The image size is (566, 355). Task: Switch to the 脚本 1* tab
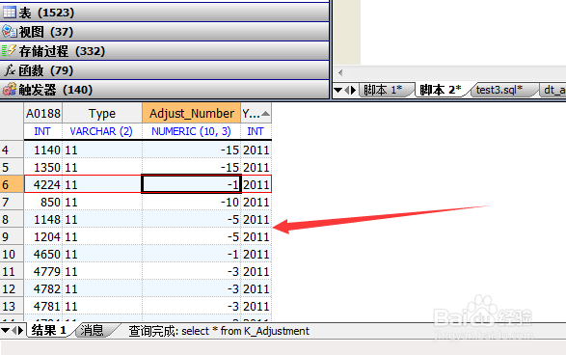(385, 90)
